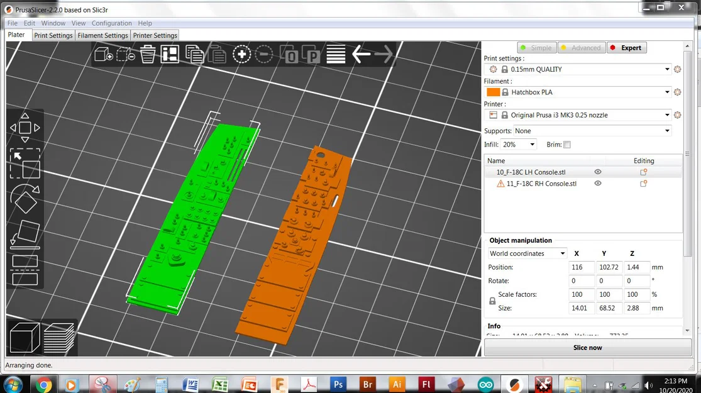Screen dimensions: 701x393
Task: Click the orange filament color swatch
Action: (x=493, y=92)
